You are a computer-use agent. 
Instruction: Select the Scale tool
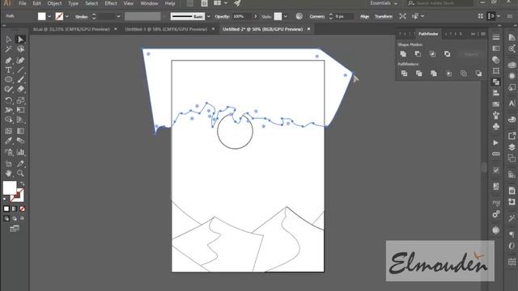click(x=20, y=100)
